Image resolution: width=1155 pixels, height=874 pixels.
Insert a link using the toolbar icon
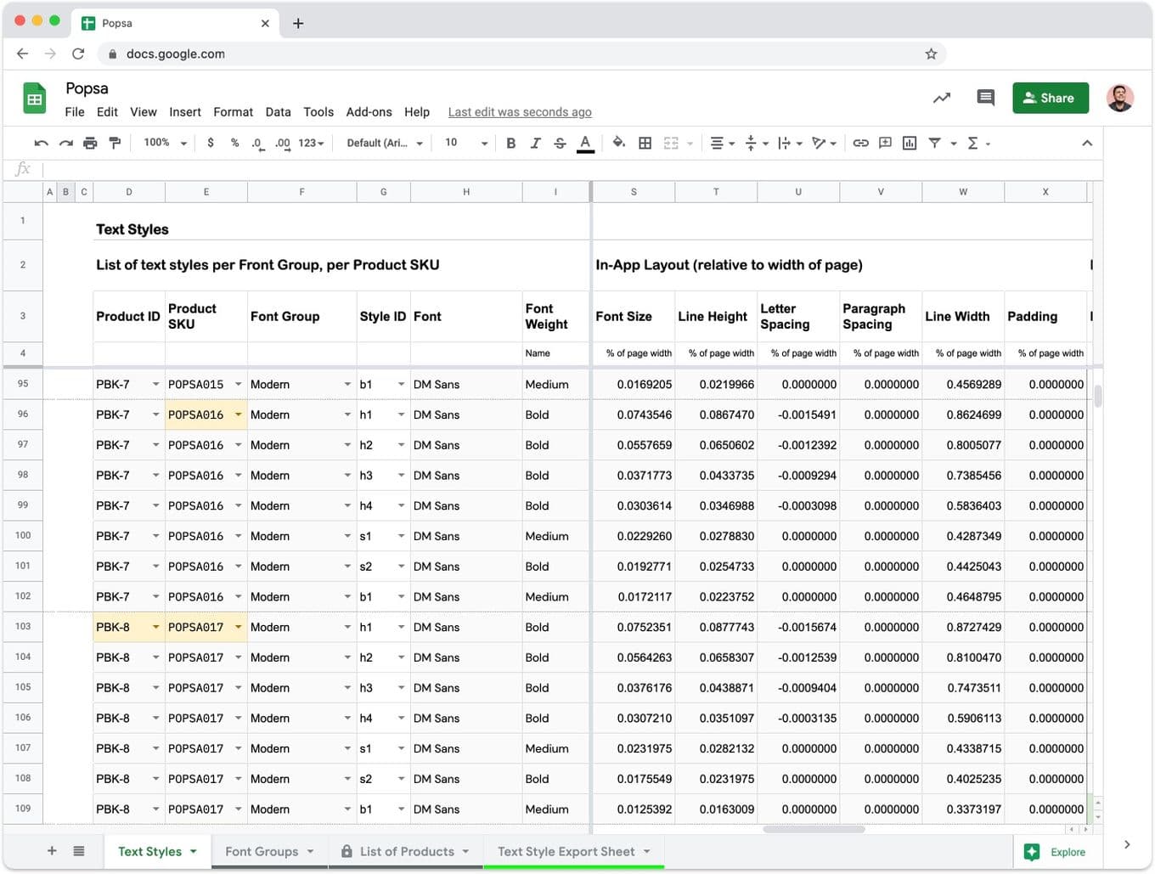[x=860, y=144]
